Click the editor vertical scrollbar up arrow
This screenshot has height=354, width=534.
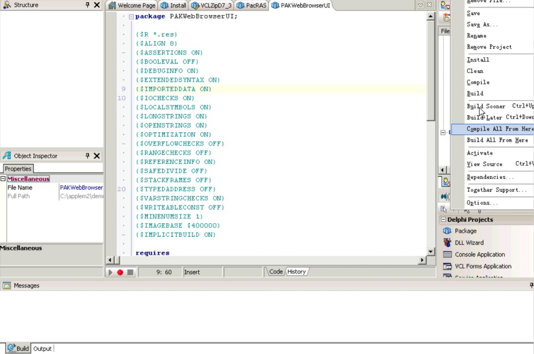point(431,16)
